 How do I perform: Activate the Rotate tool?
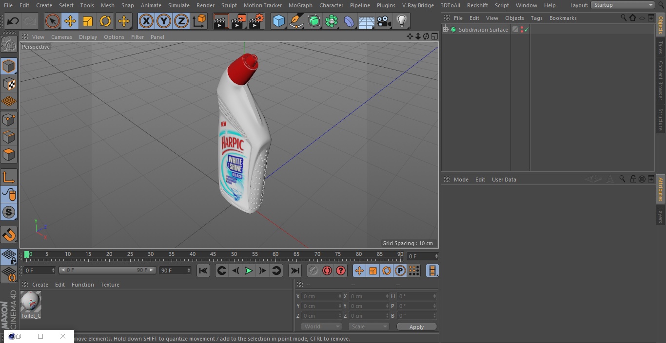click(x=105, y=21)
